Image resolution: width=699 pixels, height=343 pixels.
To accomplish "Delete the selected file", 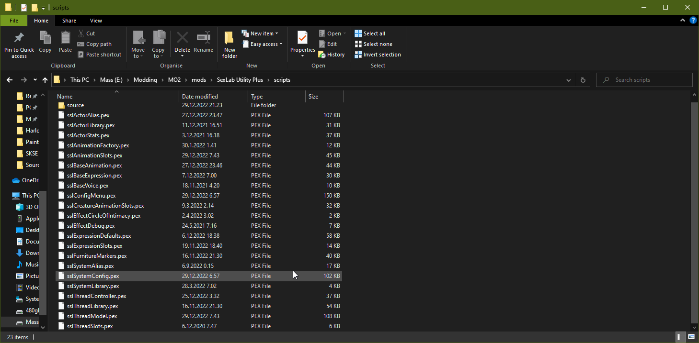I will point(182,44).
